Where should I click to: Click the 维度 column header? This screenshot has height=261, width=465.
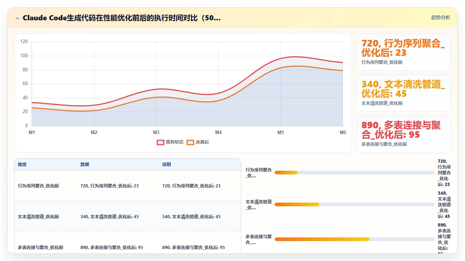click(22, 165)
